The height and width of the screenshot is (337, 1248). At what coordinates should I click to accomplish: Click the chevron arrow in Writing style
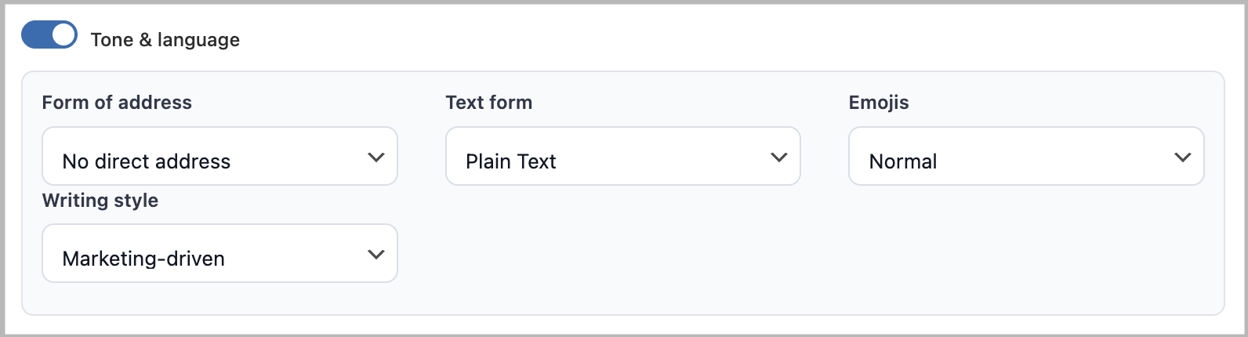[376, 255]
